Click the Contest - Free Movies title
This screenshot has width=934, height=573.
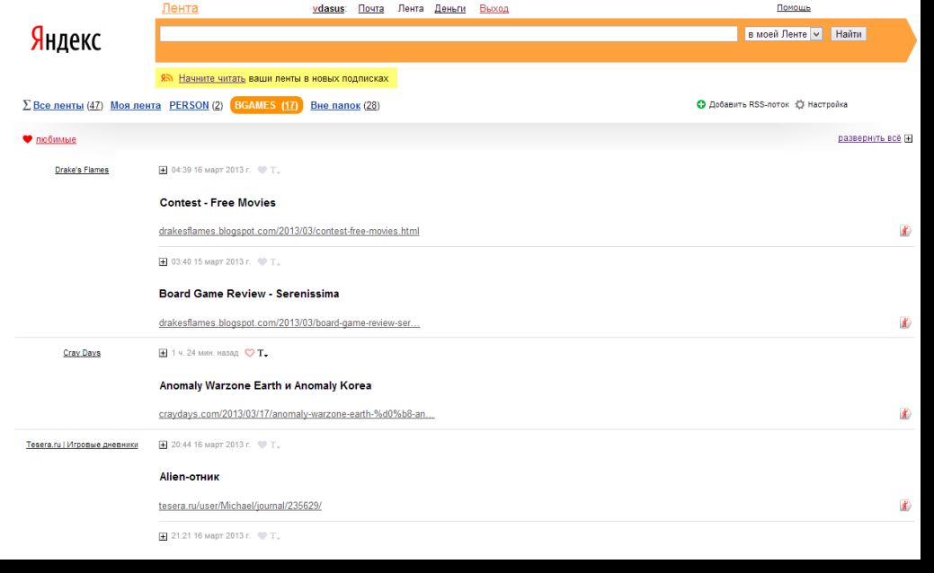coord(218,202)
